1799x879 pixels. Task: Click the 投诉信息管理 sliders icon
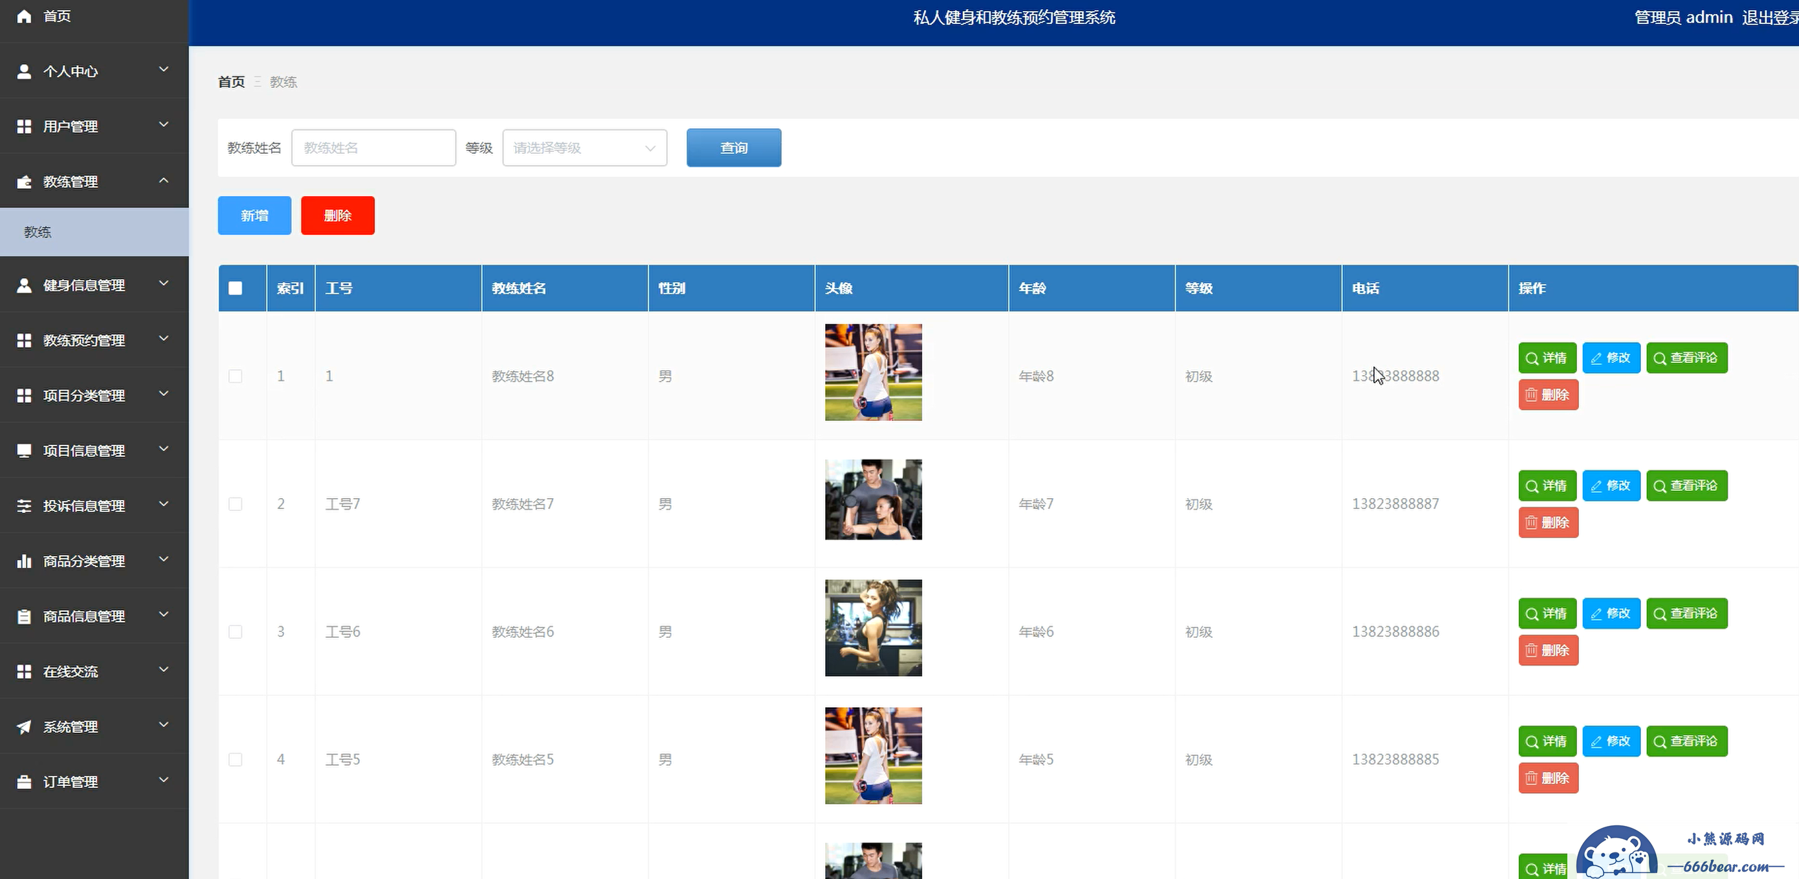(24, 506)
